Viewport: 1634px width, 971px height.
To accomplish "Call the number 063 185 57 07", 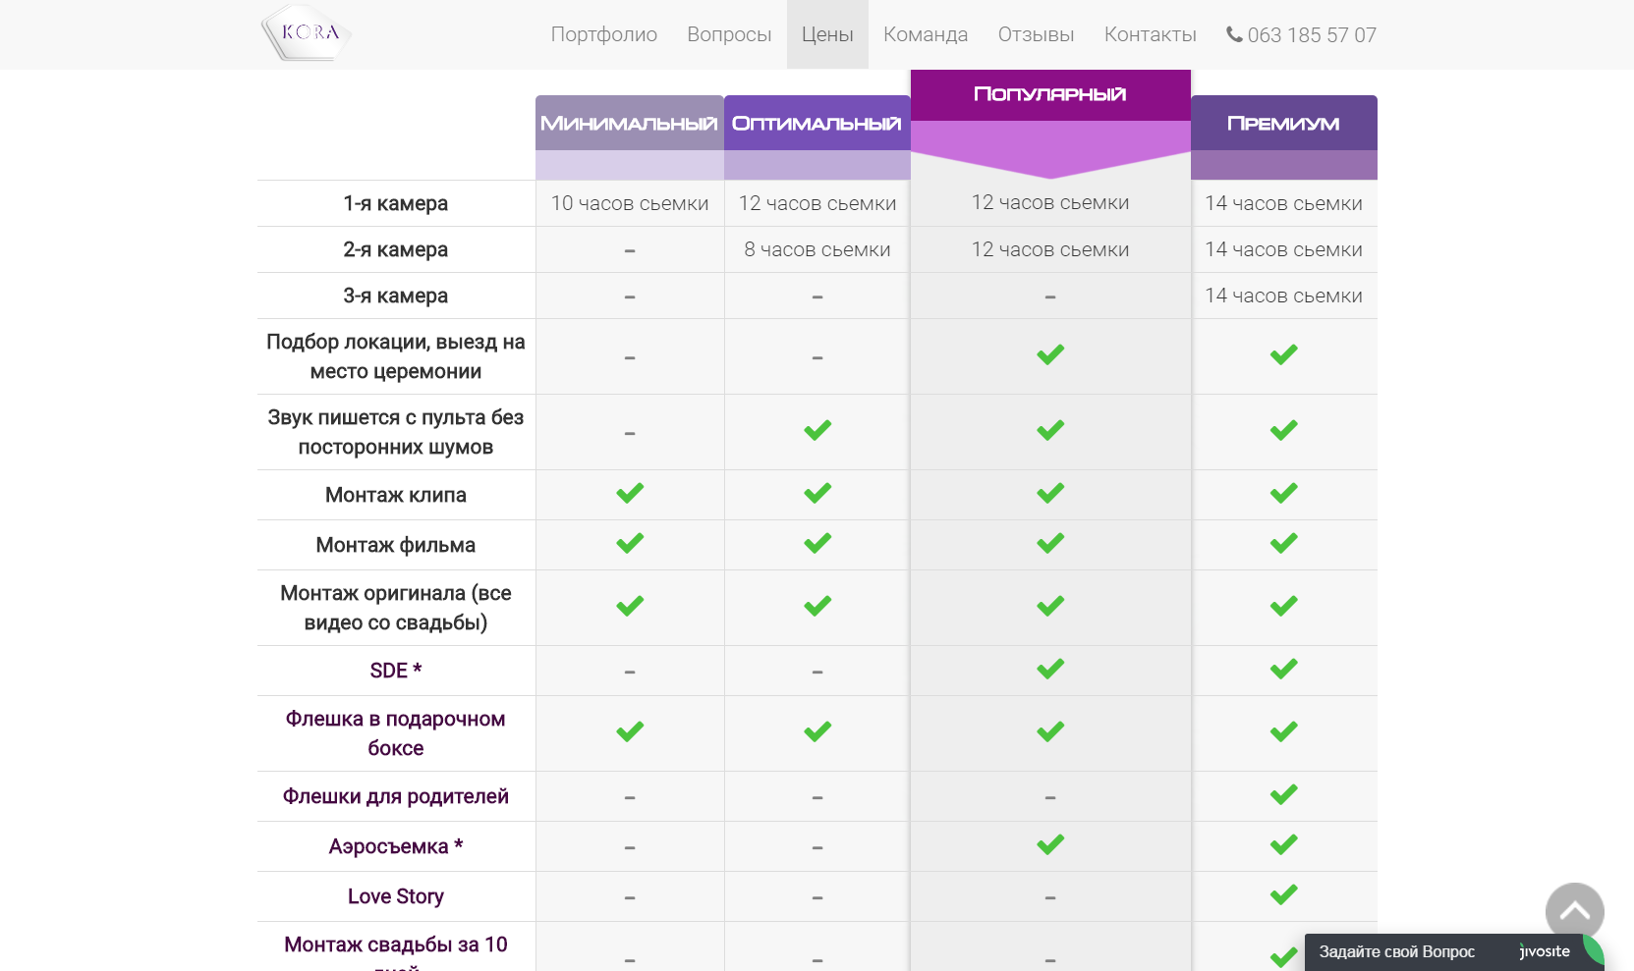I will click(1311, 35).
